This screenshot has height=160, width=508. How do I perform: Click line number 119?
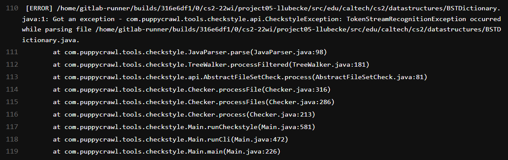click(12, 151)
